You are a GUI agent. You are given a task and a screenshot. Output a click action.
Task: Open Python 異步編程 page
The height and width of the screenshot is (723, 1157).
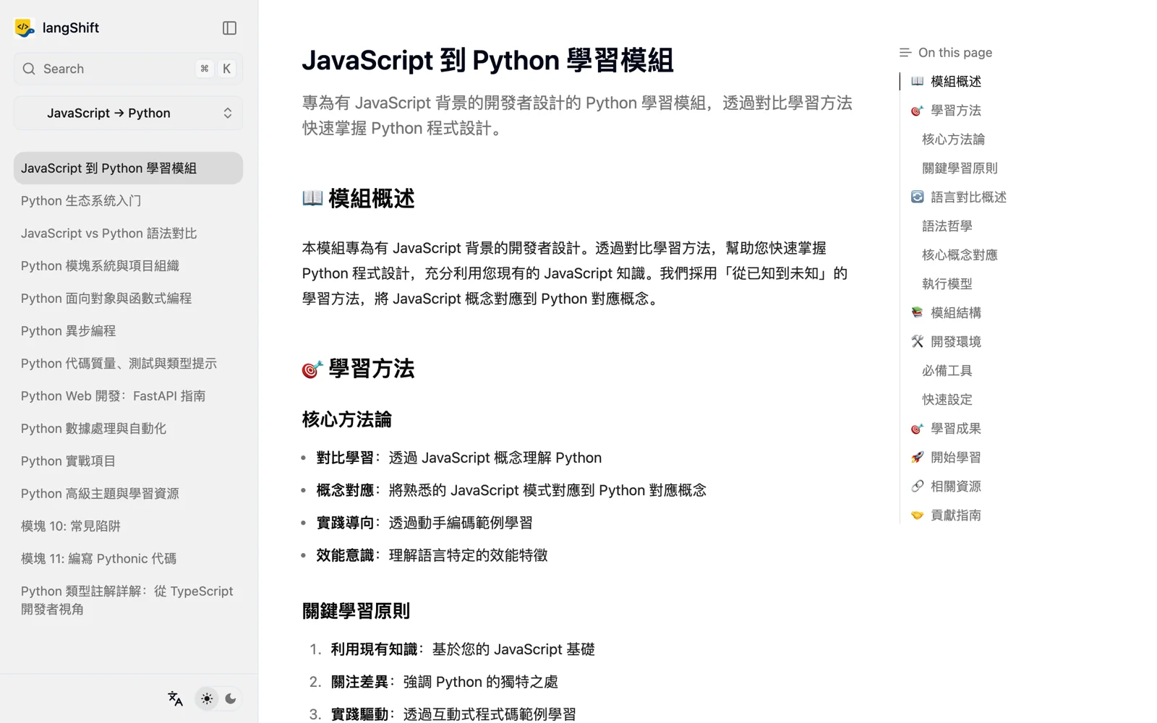click(x=128, y=330)
